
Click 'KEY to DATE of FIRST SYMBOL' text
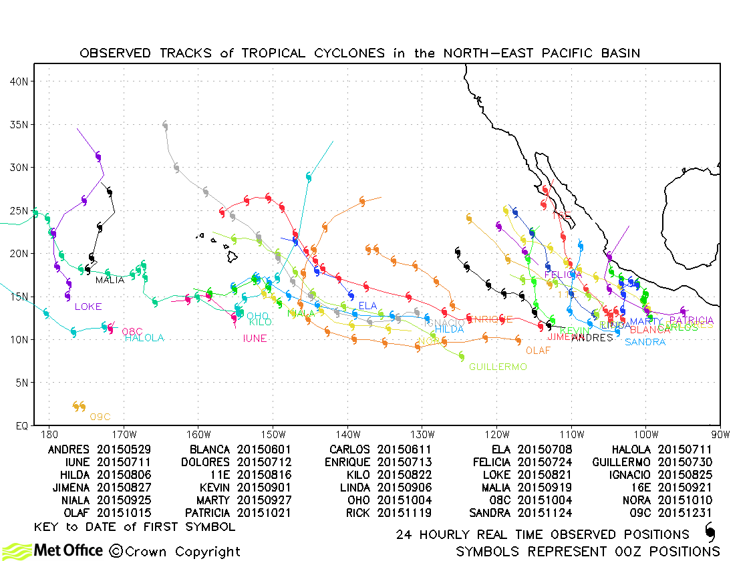click(x=134, y=527)
